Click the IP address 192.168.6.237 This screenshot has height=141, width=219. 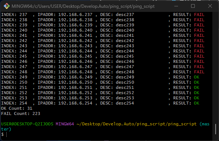(75, 15)
